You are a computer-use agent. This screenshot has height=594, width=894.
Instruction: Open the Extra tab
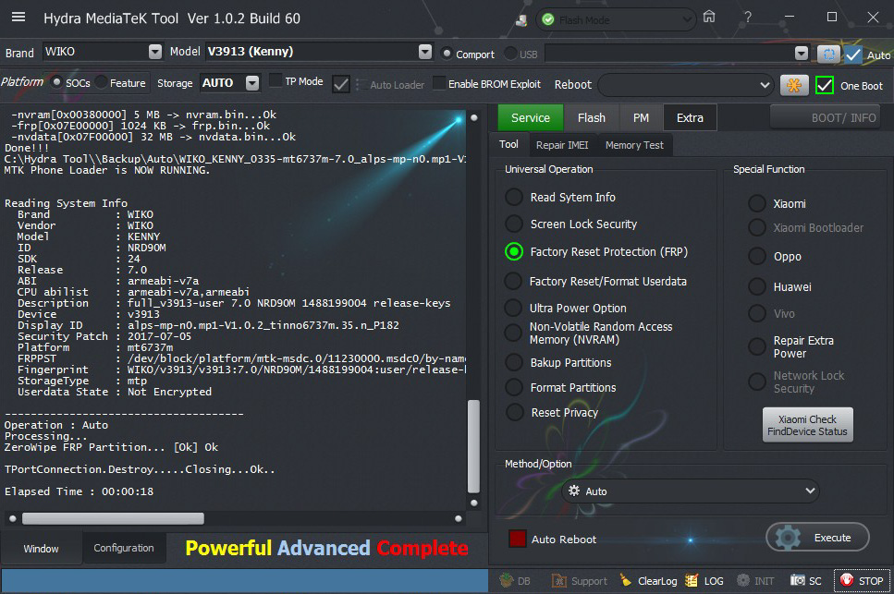[x=690, y=117]
